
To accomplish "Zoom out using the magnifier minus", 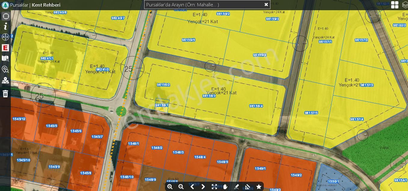I will click(x=181, y=187).
